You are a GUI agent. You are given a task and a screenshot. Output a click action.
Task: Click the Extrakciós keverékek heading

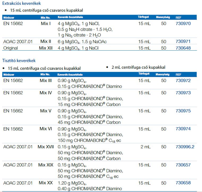22,3
